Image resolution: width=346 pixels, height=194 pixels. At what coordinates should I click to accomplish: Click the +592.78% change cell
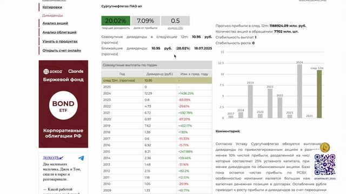[194, 113]
